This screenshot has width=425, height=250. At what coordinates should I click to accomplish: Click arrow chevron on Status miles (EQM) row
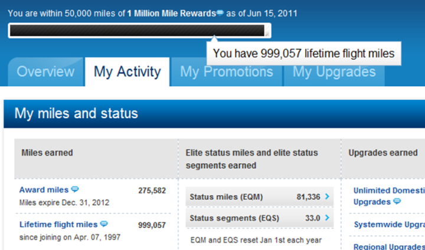(327, 196)
